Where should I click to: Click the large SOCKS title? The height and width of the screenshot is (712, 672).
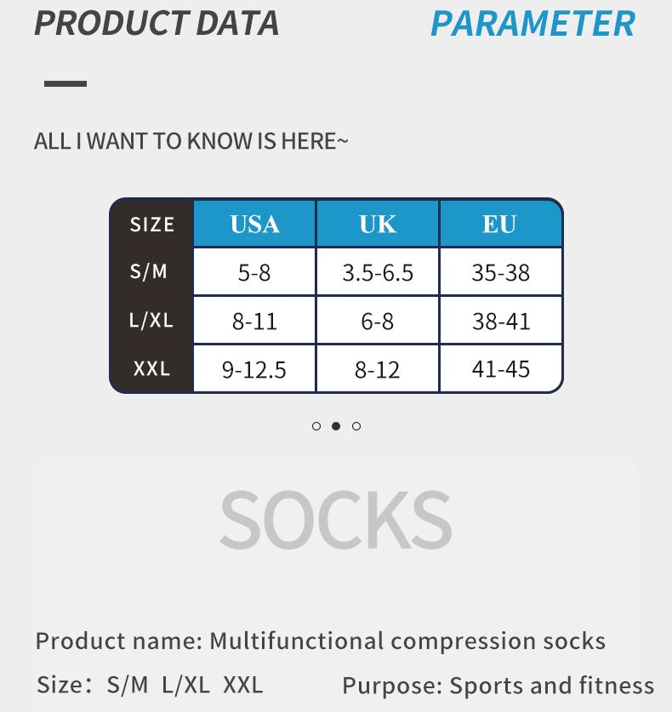pos(336,519)
